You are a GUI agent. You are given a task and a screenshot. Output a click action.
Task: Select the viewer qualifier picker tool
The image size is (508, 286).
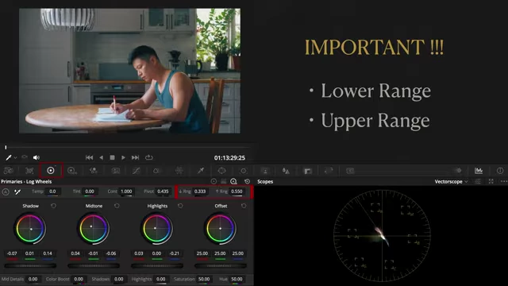(x=9, y=157)
